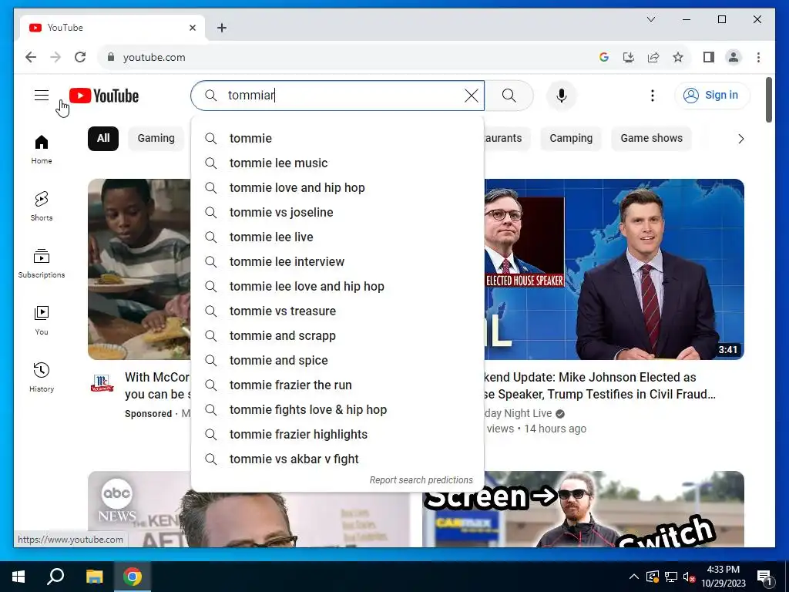Choose suggestion 'tommie vs joseline'
Viewport: 789px width, 592px height.
point(337,213)
